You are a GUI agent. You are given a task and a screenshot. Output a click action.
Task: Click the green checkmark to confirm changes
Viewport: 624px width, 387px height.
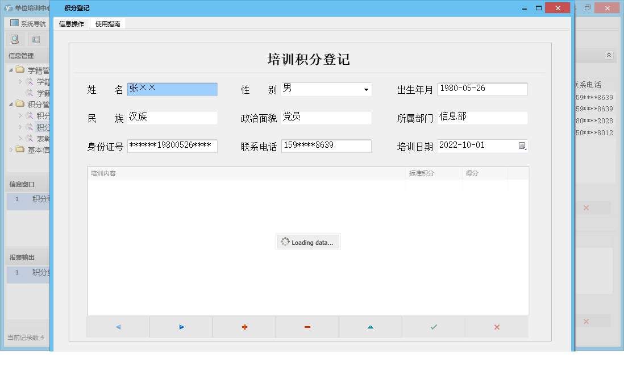[x=433, y=327]
